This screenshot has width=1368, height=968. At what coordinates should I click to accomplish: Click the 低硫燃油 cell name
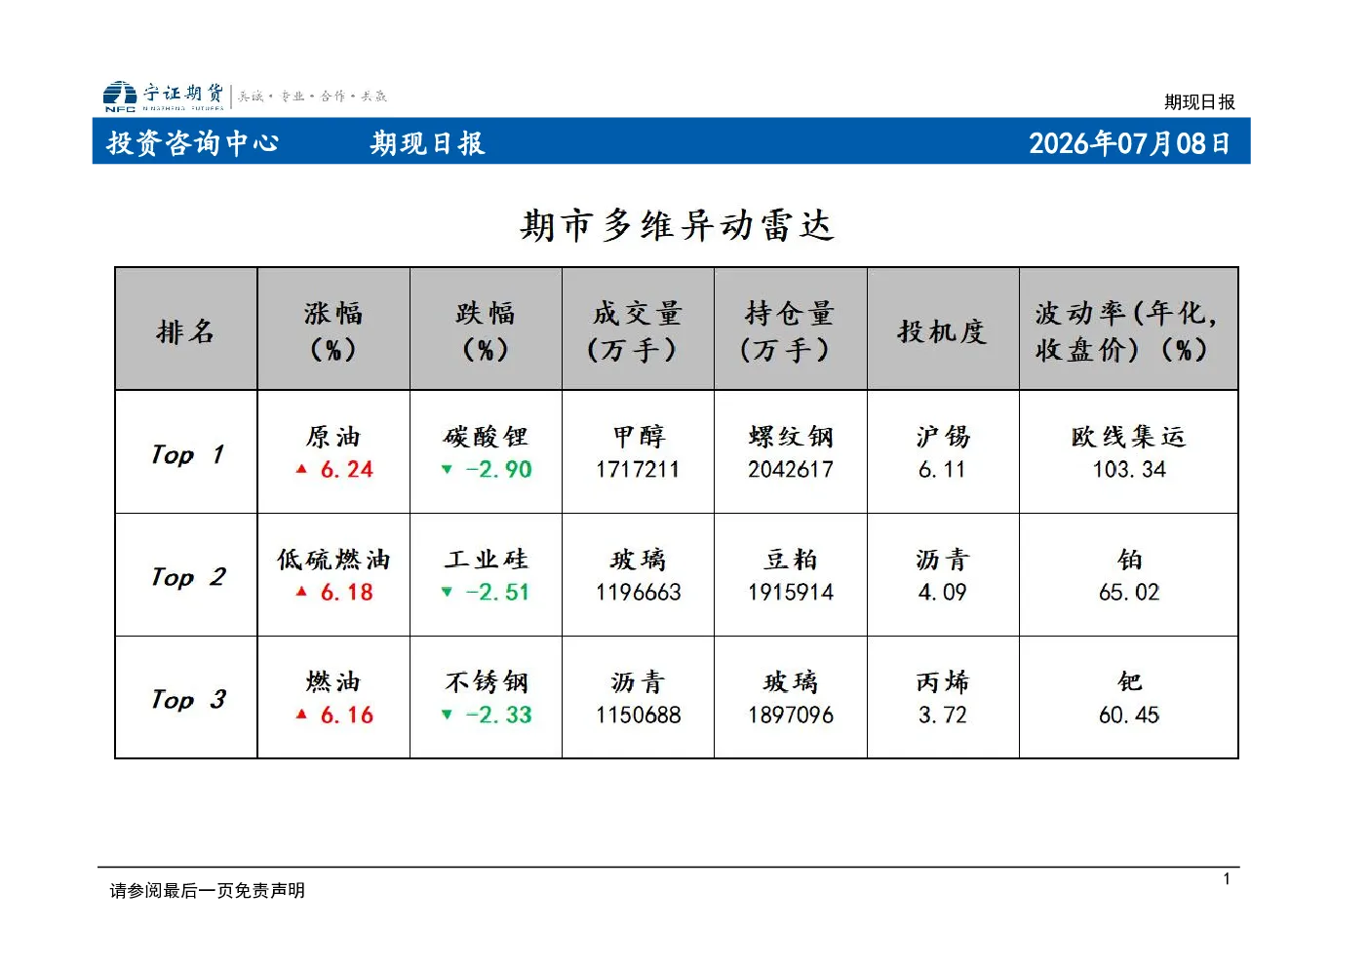tap(332, 559)
